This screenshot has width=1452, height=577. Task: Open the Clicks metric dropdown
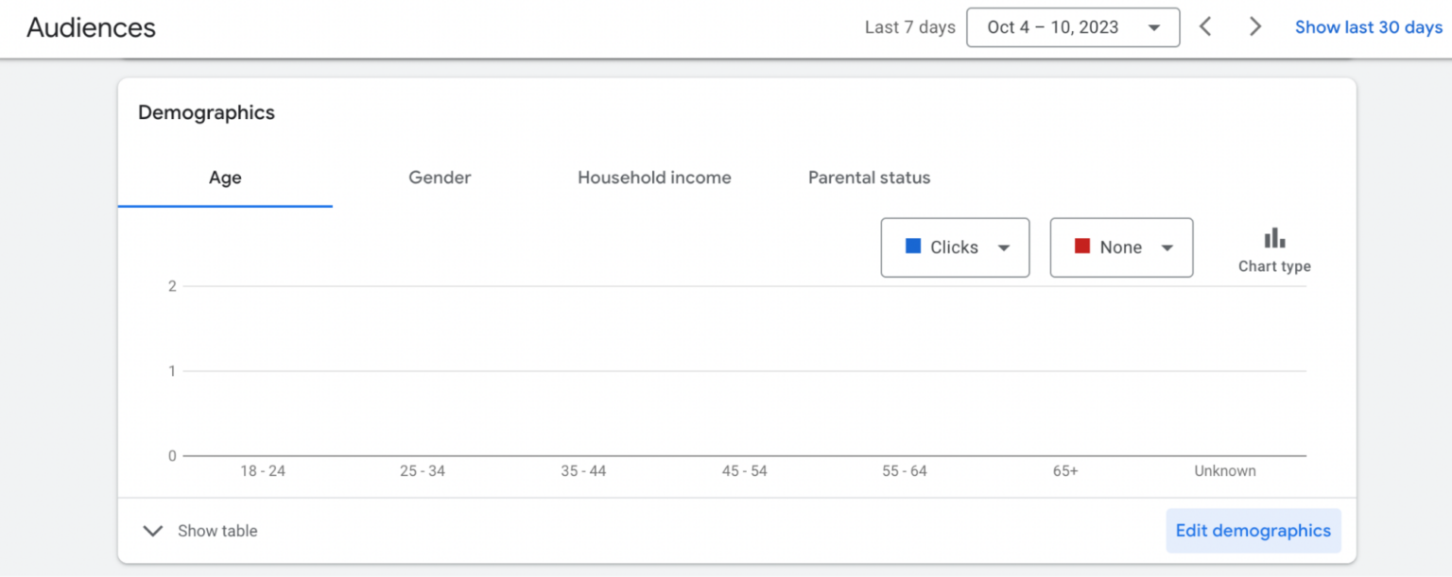[x=955, y=247]
